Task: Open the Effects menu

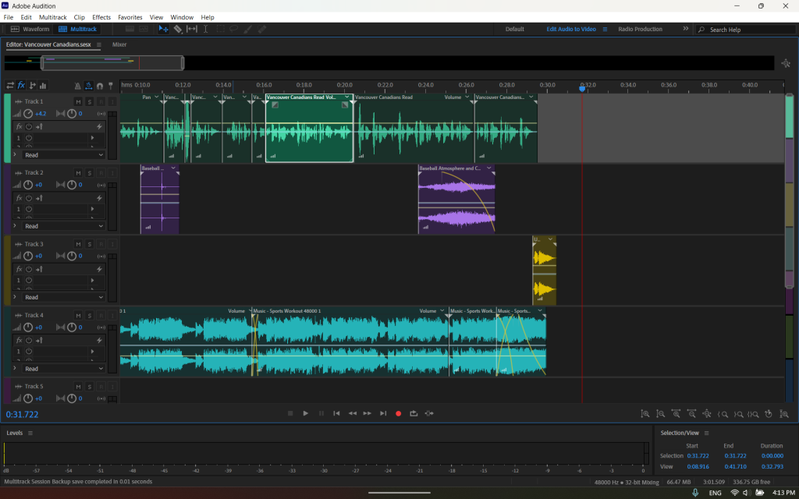Action: (101, 17)
